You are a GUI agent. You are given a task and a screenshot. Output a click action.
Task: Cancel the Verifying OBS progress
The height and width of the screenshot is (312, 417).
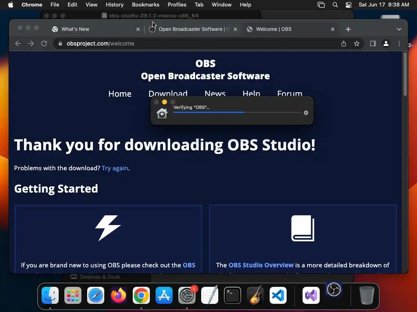tap(306, 113)
